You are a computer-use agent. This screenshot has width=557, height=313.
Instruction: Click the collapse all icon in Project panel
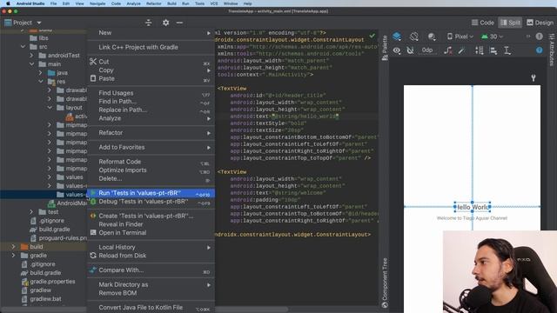149,23
